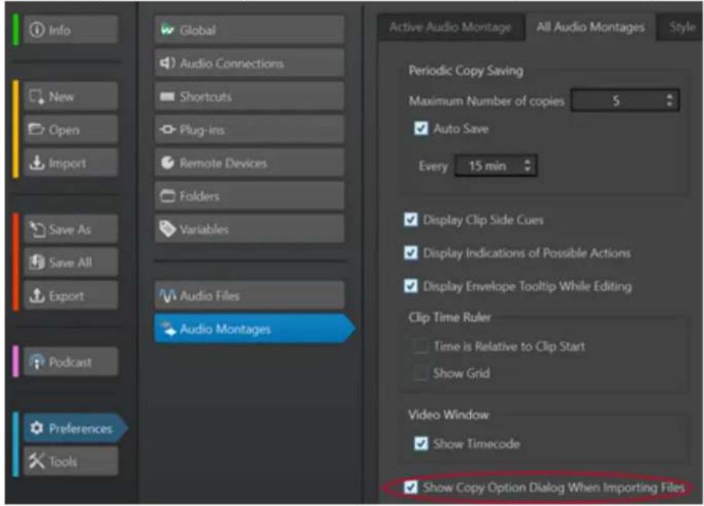Toggle Display Indications of Possible Actions
The width and height of the screenshot is (704, 506).
pos(410,253)
